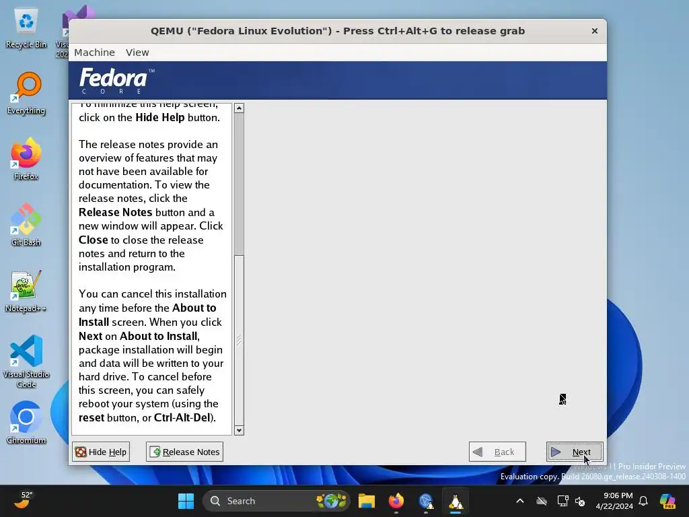
Task: Select the Notepad++ desktop shortcut
Action: pyautogui.click(x=26, y=291)
